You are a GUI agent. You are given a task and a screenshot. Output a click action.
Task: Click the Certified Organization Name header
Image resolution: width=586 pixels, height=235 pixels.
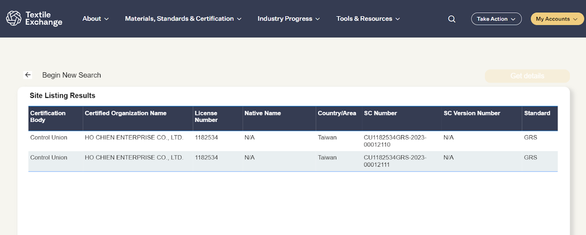click(x=126, y=113)
